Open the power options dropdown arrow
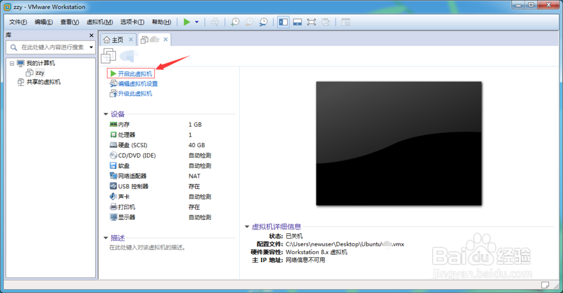The height and width of the screenshot is (293, 563). (196, 22)
